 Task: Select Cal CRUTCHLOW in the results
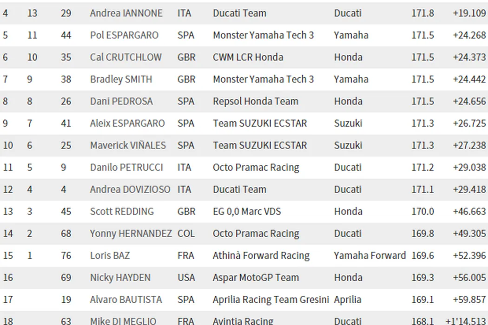coord(125,57)
